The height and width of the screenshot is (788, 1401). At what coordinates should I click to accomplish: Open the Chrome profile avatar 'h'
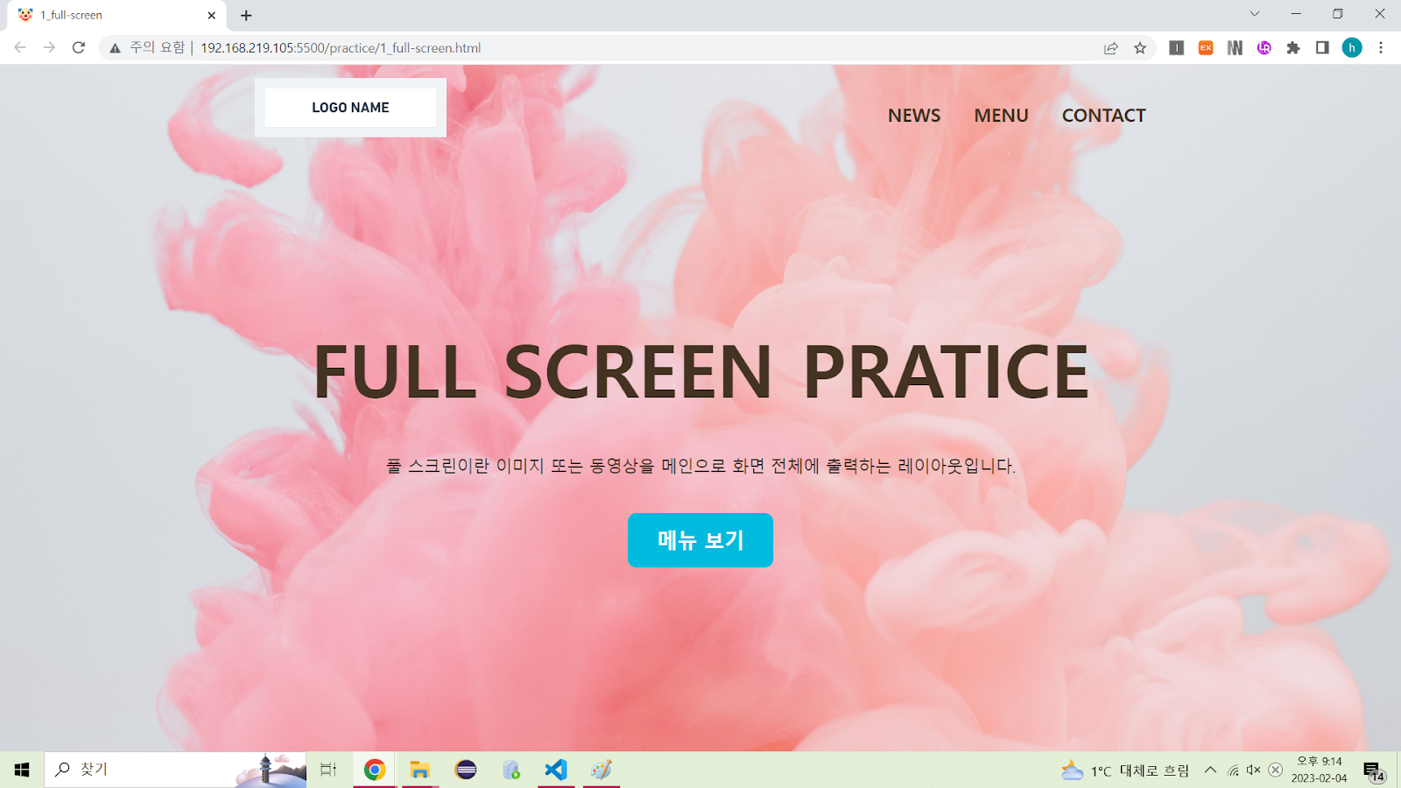pos(1352,48)
